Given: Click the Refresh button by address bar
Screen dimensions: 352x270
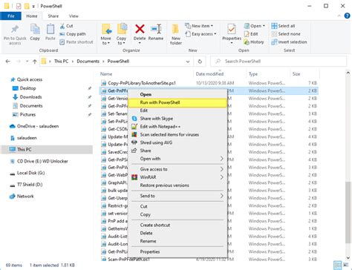Looking at the screenshot, I should [200, 62].
